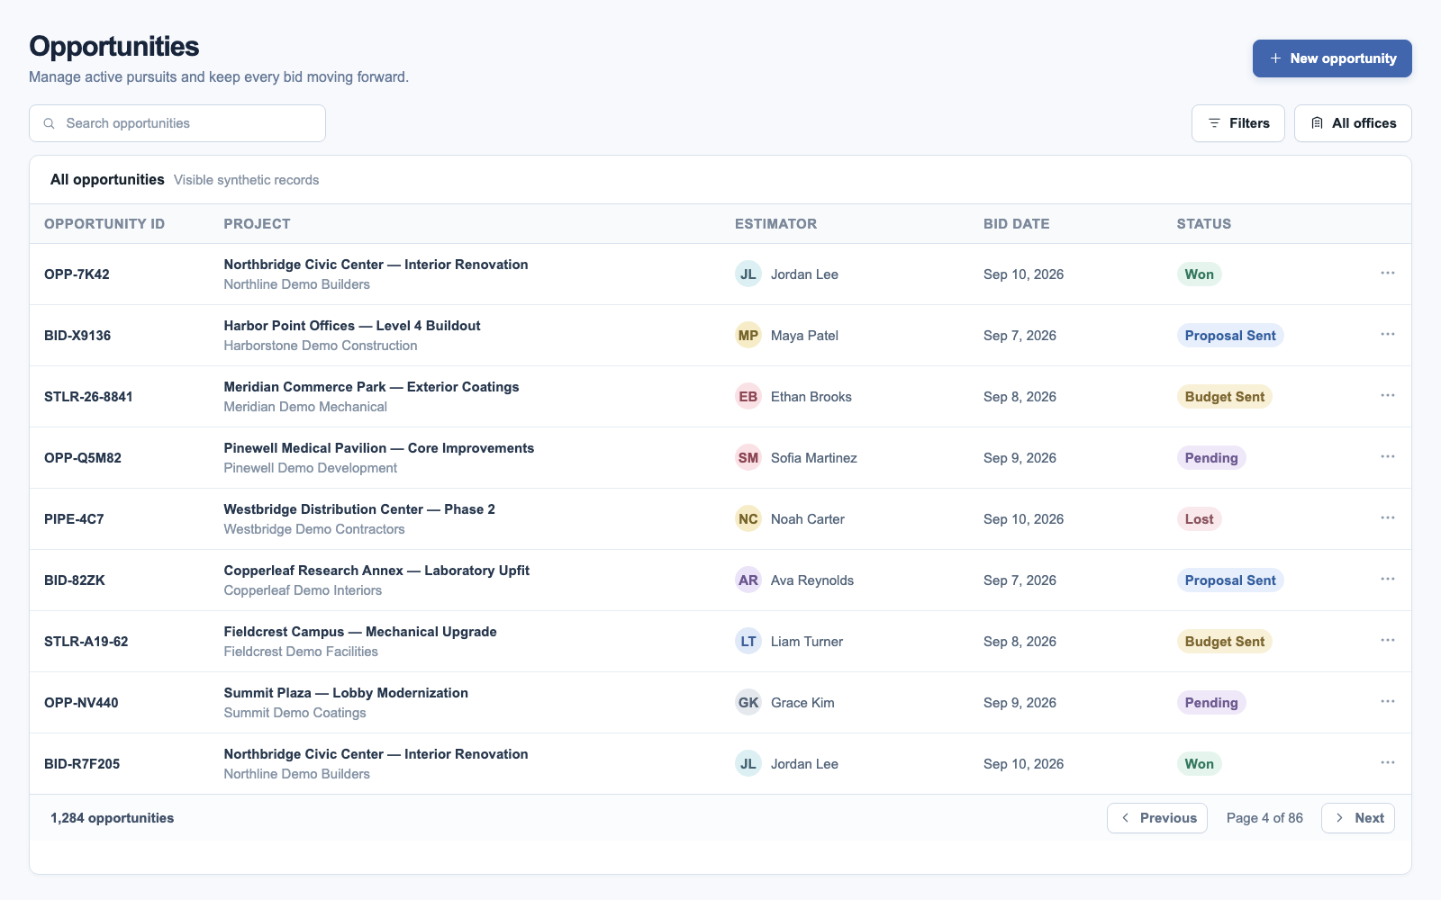Click the MP avatar for Maya Patel

click(748, 336)
